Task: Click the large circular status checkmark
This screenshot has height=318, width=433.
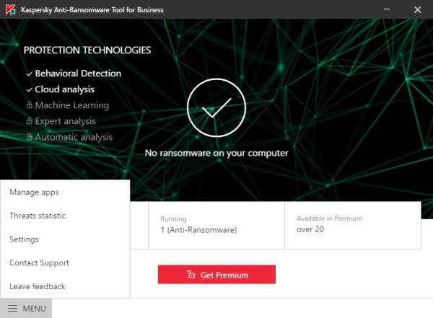Action: tap(216, 107)
